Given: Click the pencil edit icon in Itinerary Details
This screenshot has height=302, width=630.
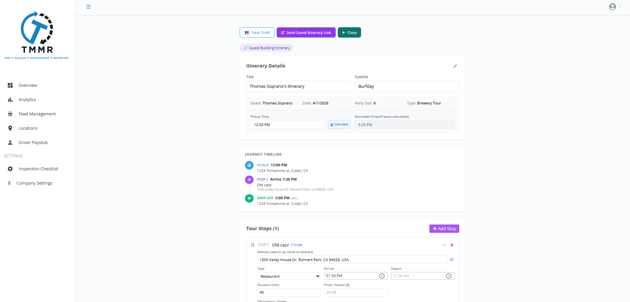Looking at the screenshot, I should click(x=455, y=66).
